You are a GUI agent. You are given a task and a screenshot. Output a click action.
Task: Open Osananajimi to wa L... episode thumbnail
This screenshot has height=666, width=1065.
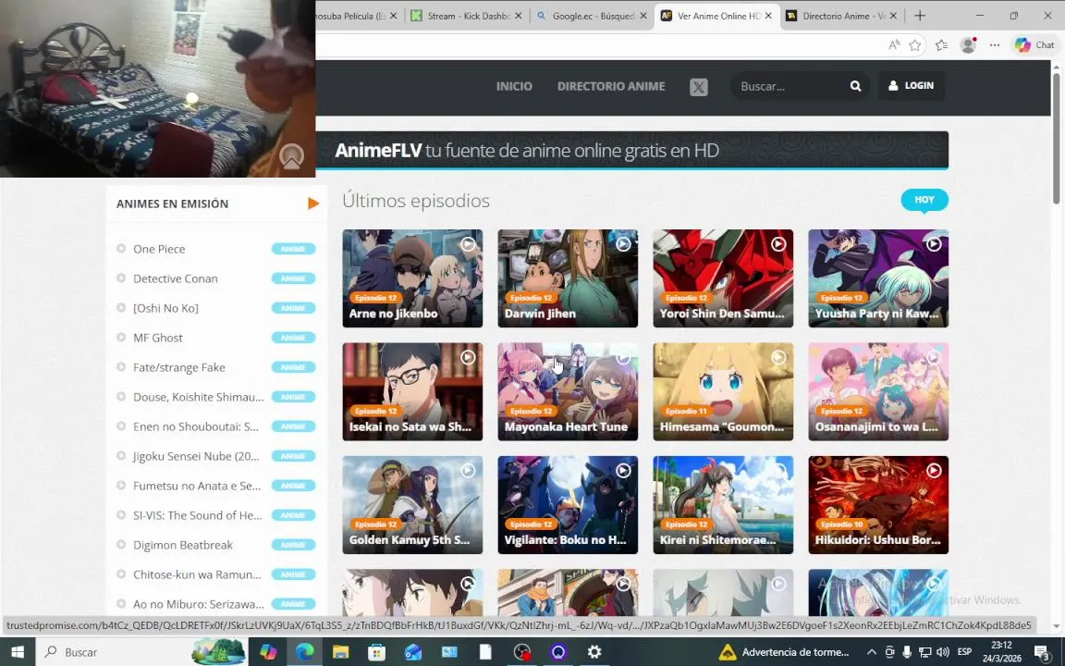[878, 391]
